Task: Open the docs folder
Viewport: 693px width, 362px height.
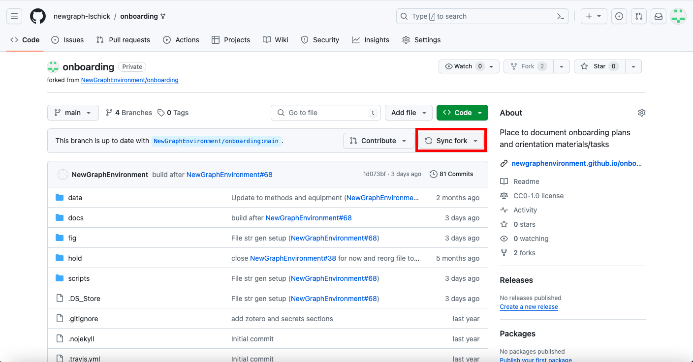Action: coord(76,218)
